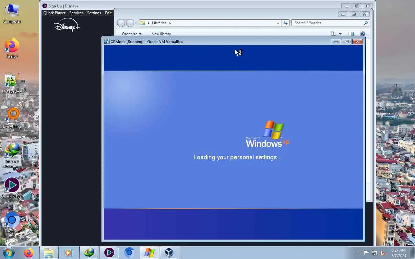Click the Windows flag taskbar button
Image resolution: width=415 pixels, height=259 pixels.
point(149,253)
